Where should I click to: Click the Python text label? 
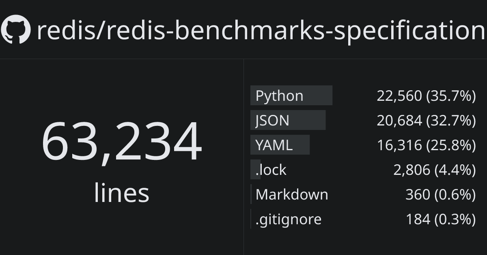pos(280,96)
